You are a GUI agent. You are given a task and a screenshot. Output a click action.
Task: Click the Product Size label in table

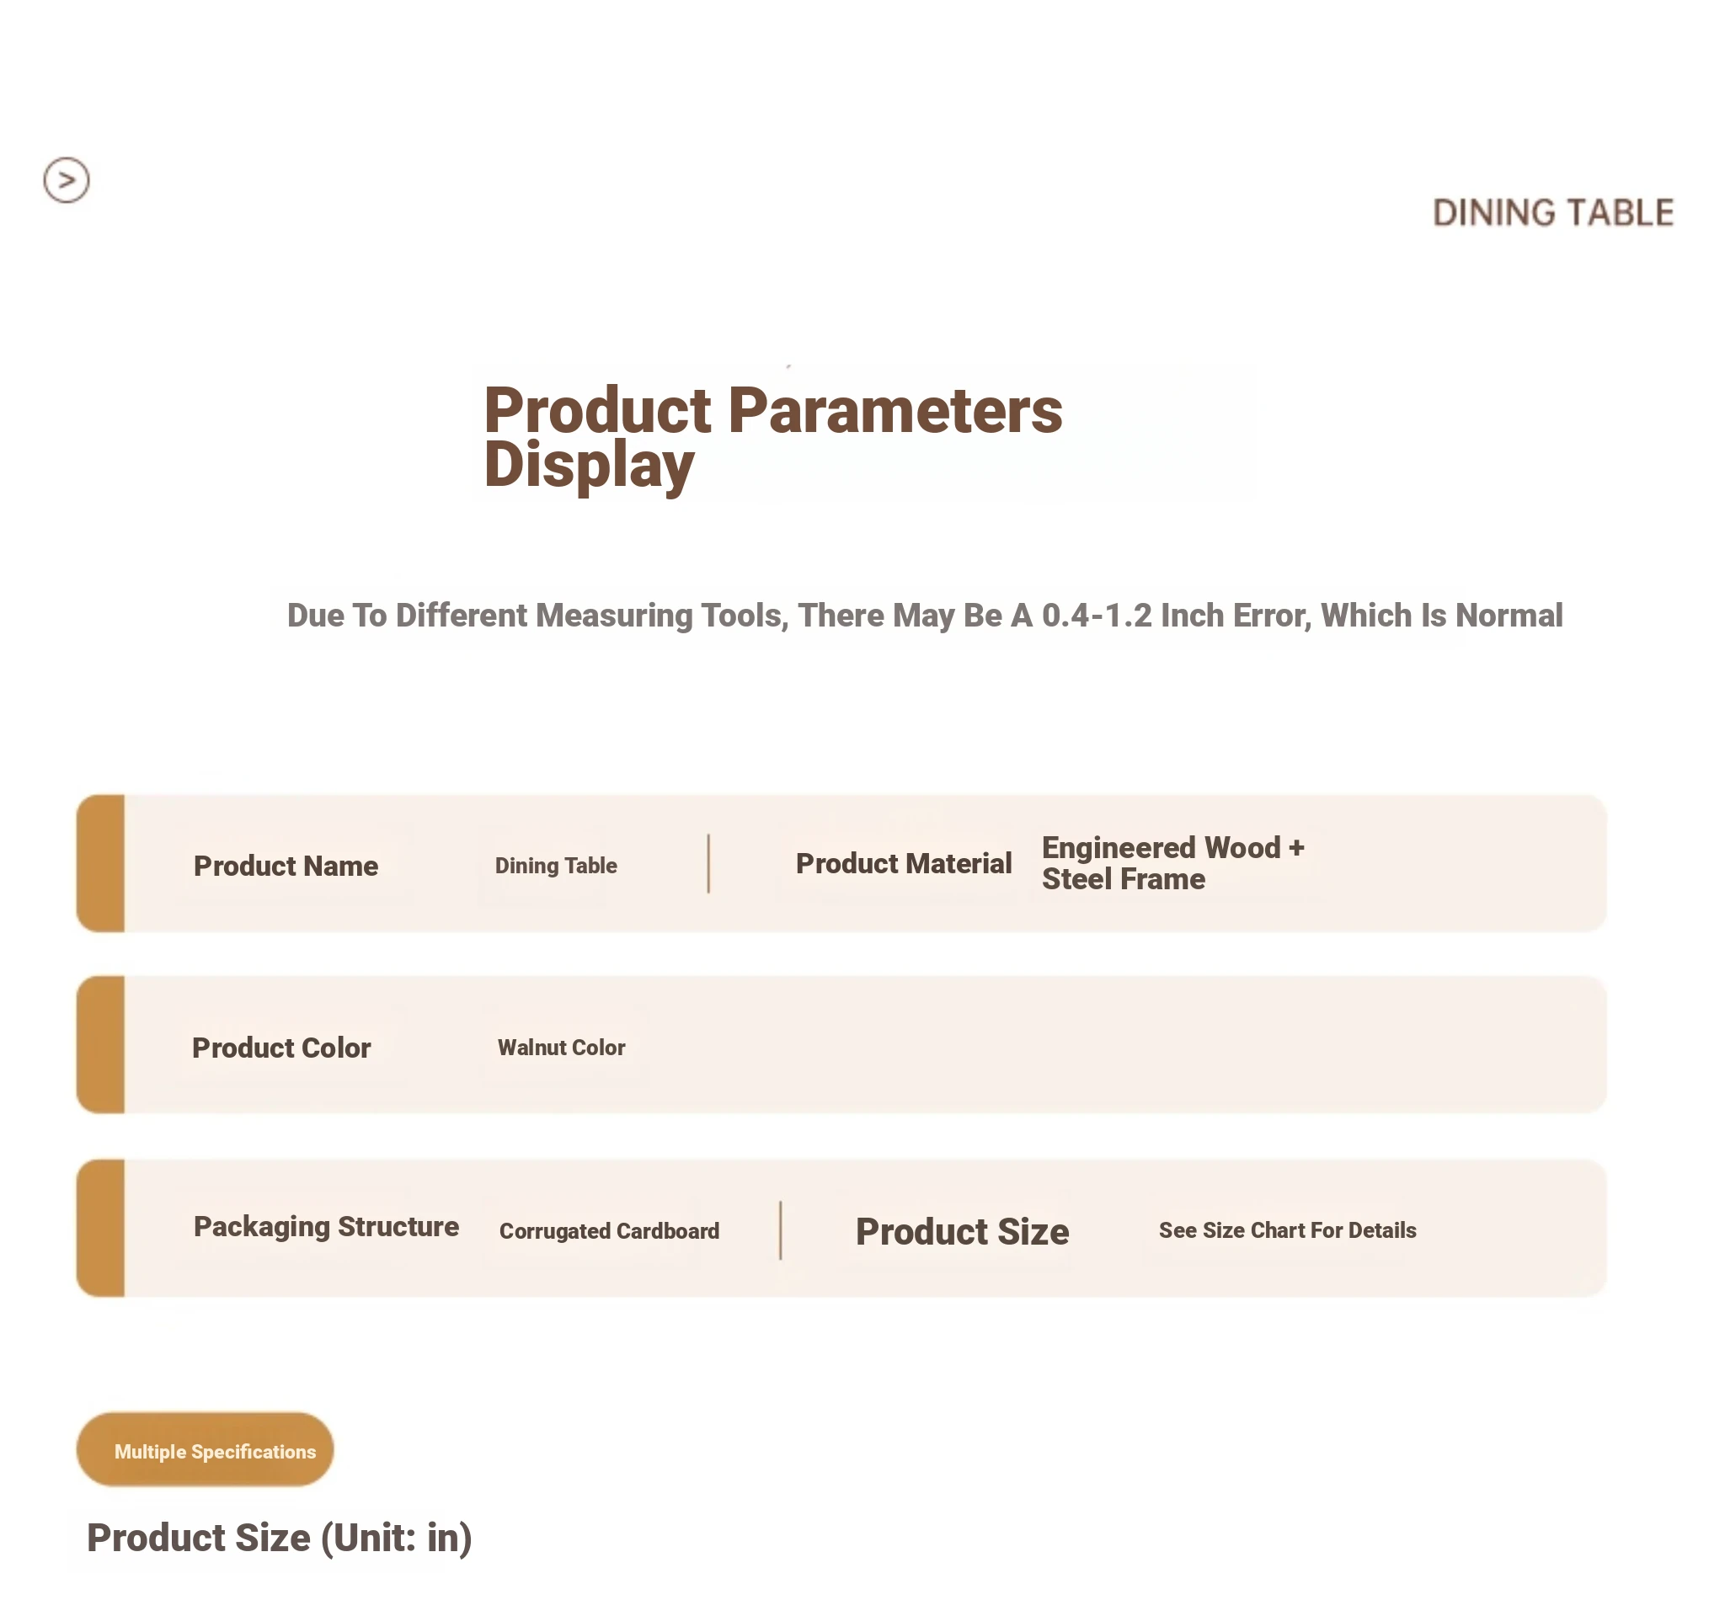(x=961, y=1232)
